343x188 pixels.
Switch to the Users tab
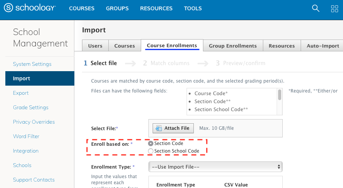(95, 46)
